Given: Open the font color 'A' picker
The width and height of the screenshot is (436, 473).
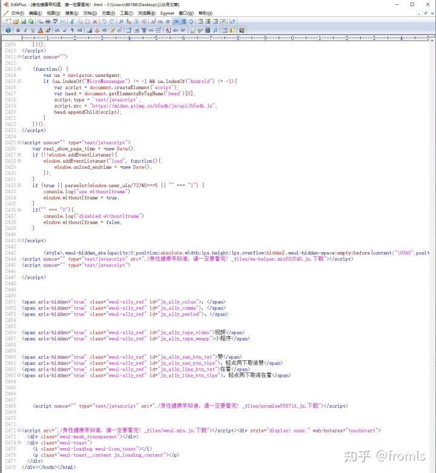Looking at the screenshot, I should click(41, 30).
